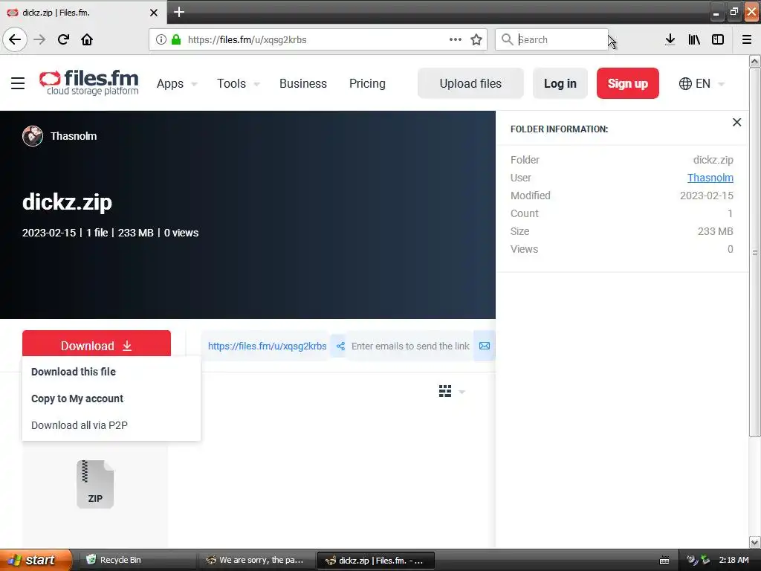Choose Download all via P2P
The image size is (761, 571).
tap(79, 425)
